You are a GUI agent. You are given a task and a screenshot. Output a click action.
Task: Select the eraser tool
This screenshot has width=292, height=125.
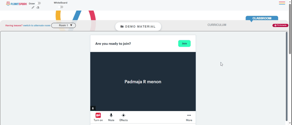(38, 8)
